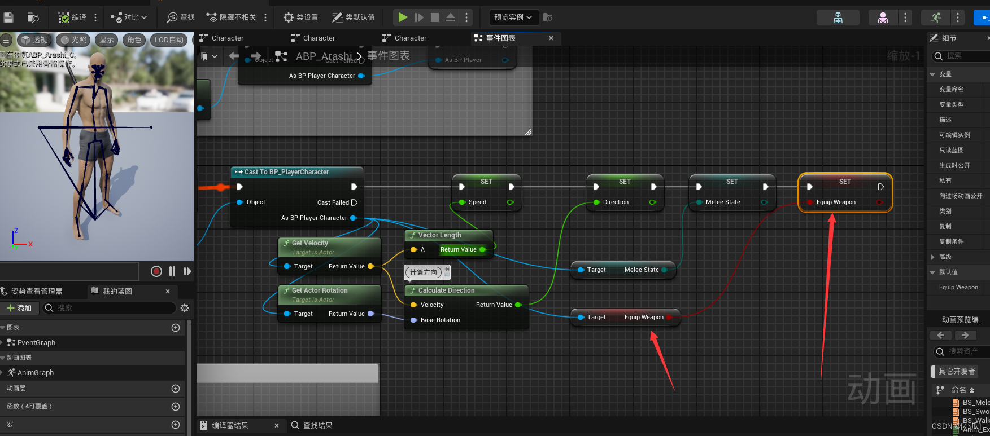Open the 预览实例 dropdown
990x436 pixels.
tap(513, 17)
